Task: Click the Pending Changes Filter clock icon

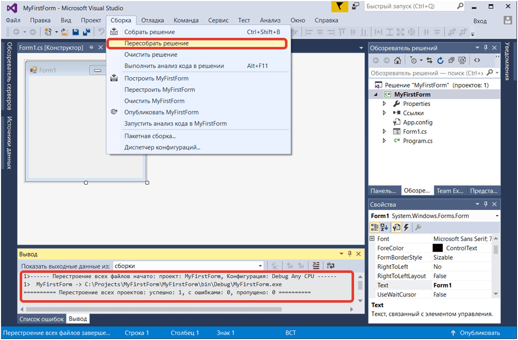Action: point(413,61)
